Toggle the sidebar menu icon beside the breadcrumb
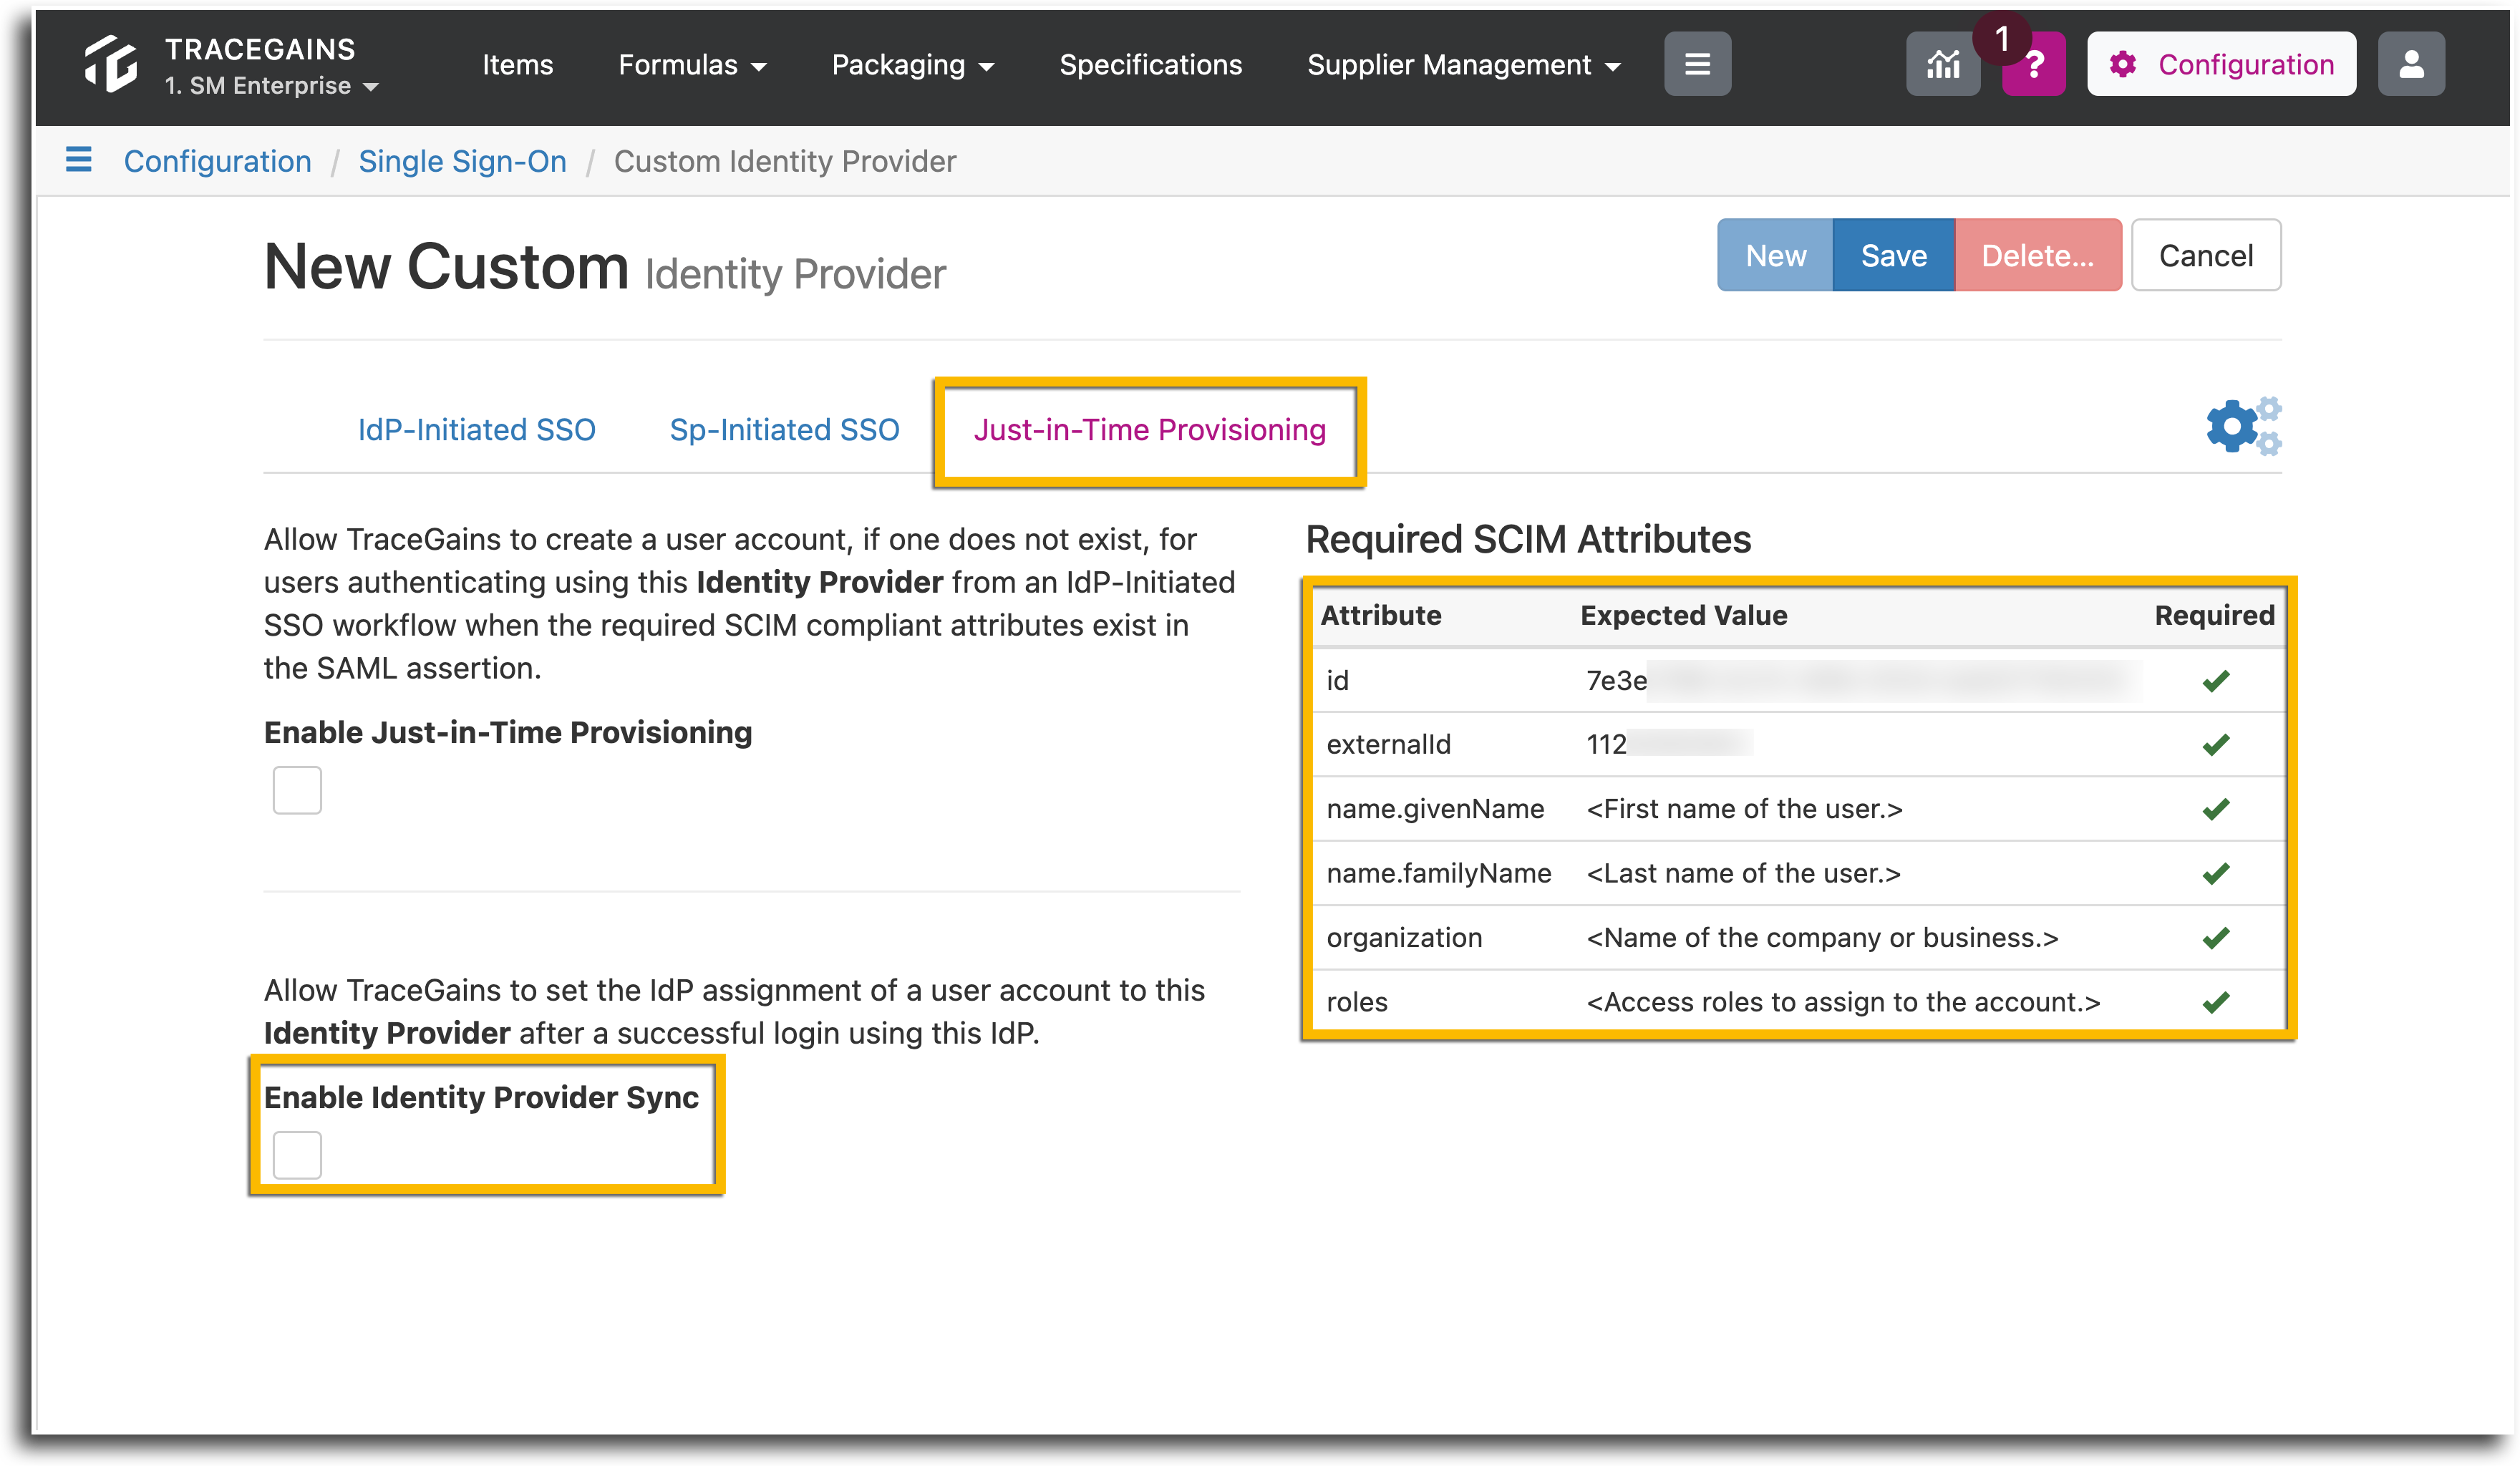 (x=78, y=160)
